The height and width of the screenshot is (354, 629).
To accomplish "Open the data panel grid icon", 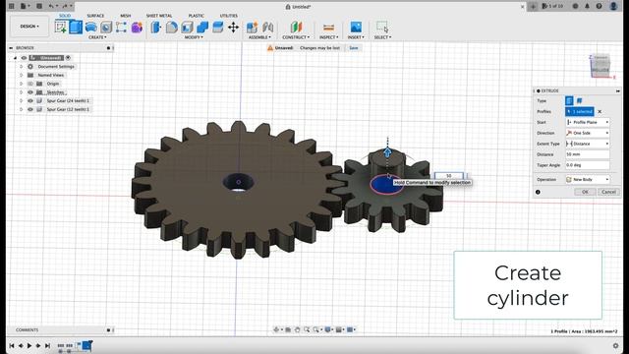I will [x=12, y=6].
